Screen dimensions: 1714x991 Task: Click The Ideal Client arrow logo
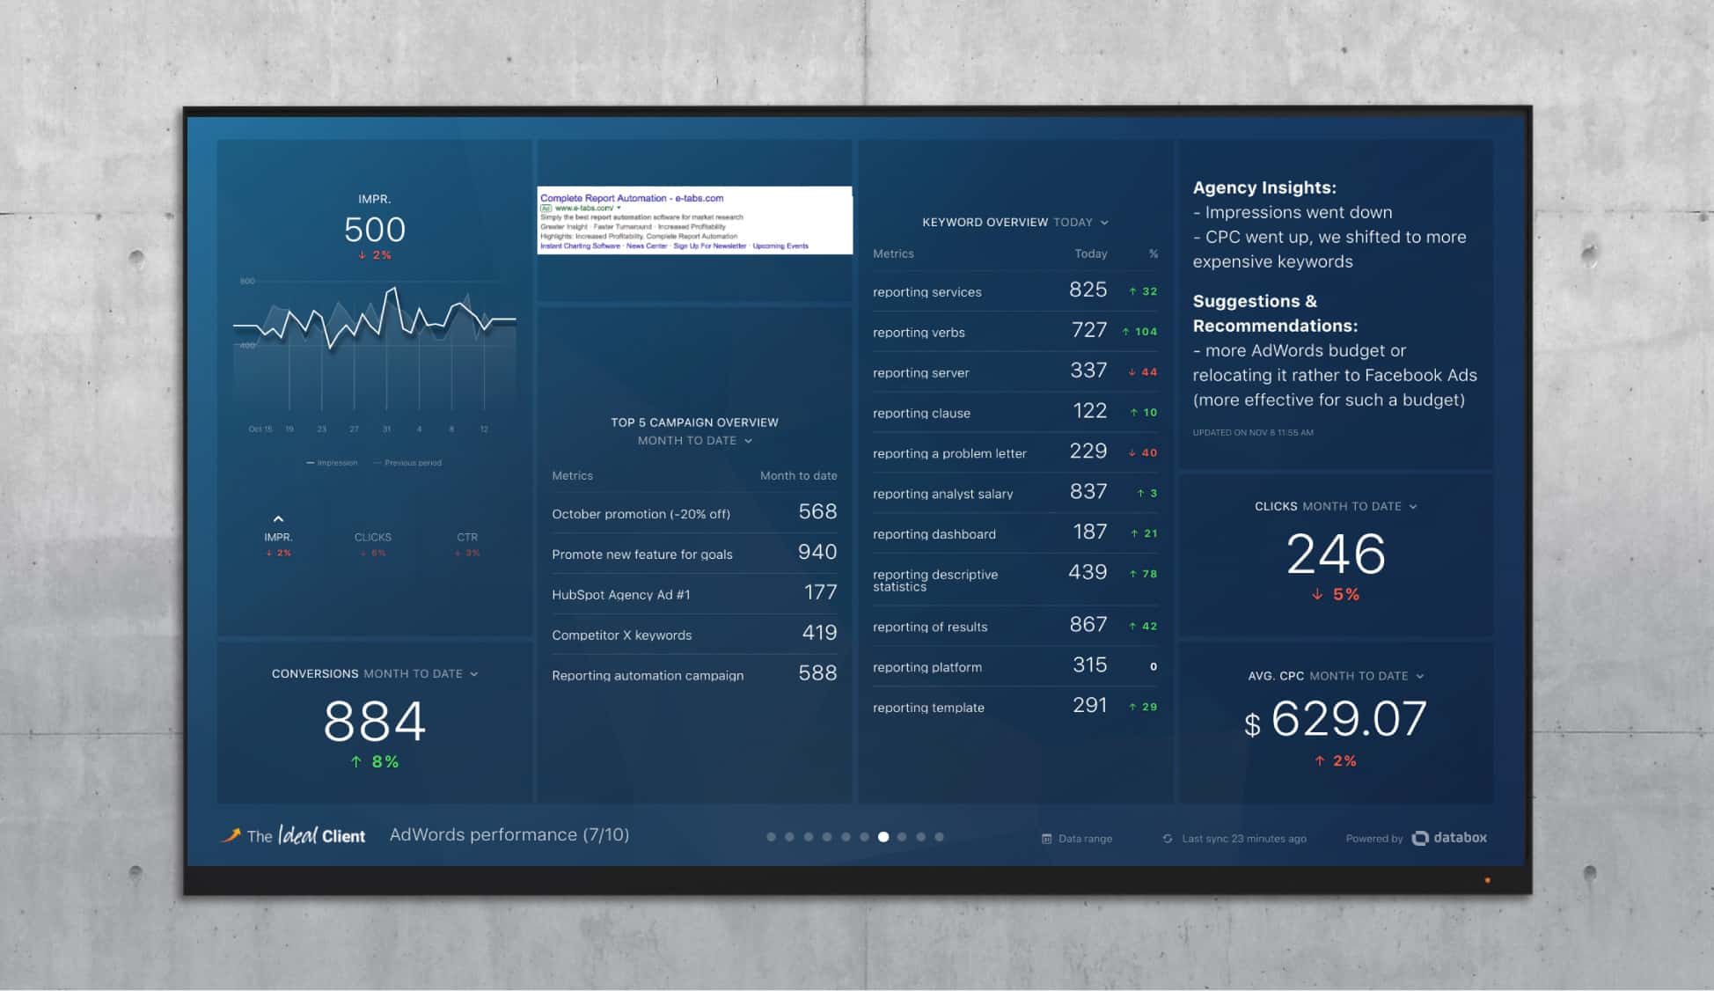pyautogui.click(x=231, y=835)
